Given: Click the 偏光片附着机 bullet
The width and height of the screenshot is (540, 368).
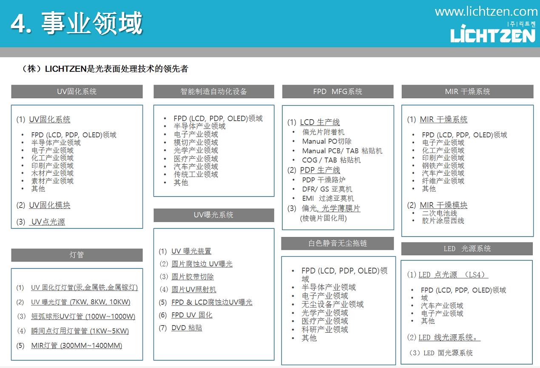Looking at the screenshot, I should [323, 132].
